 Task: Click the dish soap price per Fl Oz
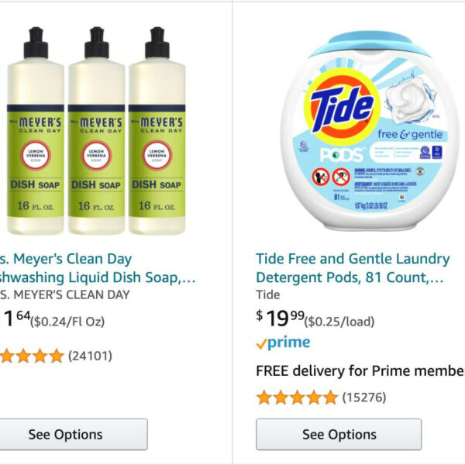coord(67,321)
